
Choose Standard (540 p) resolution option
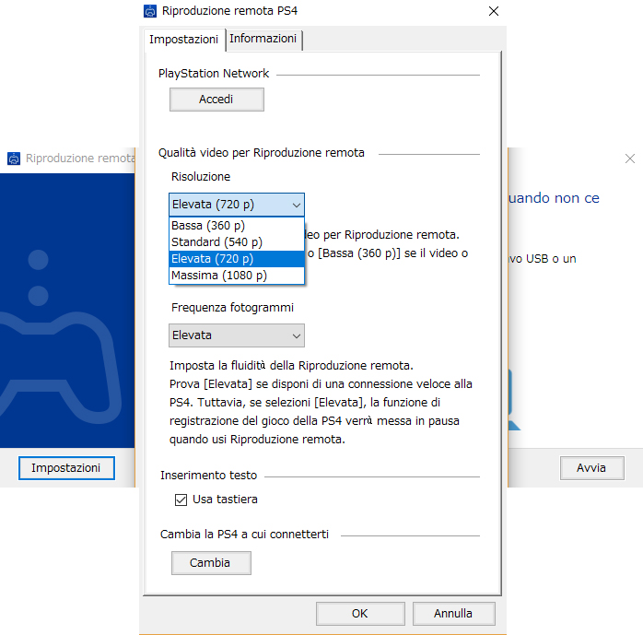pyautogui.click(x=237, y=242)
